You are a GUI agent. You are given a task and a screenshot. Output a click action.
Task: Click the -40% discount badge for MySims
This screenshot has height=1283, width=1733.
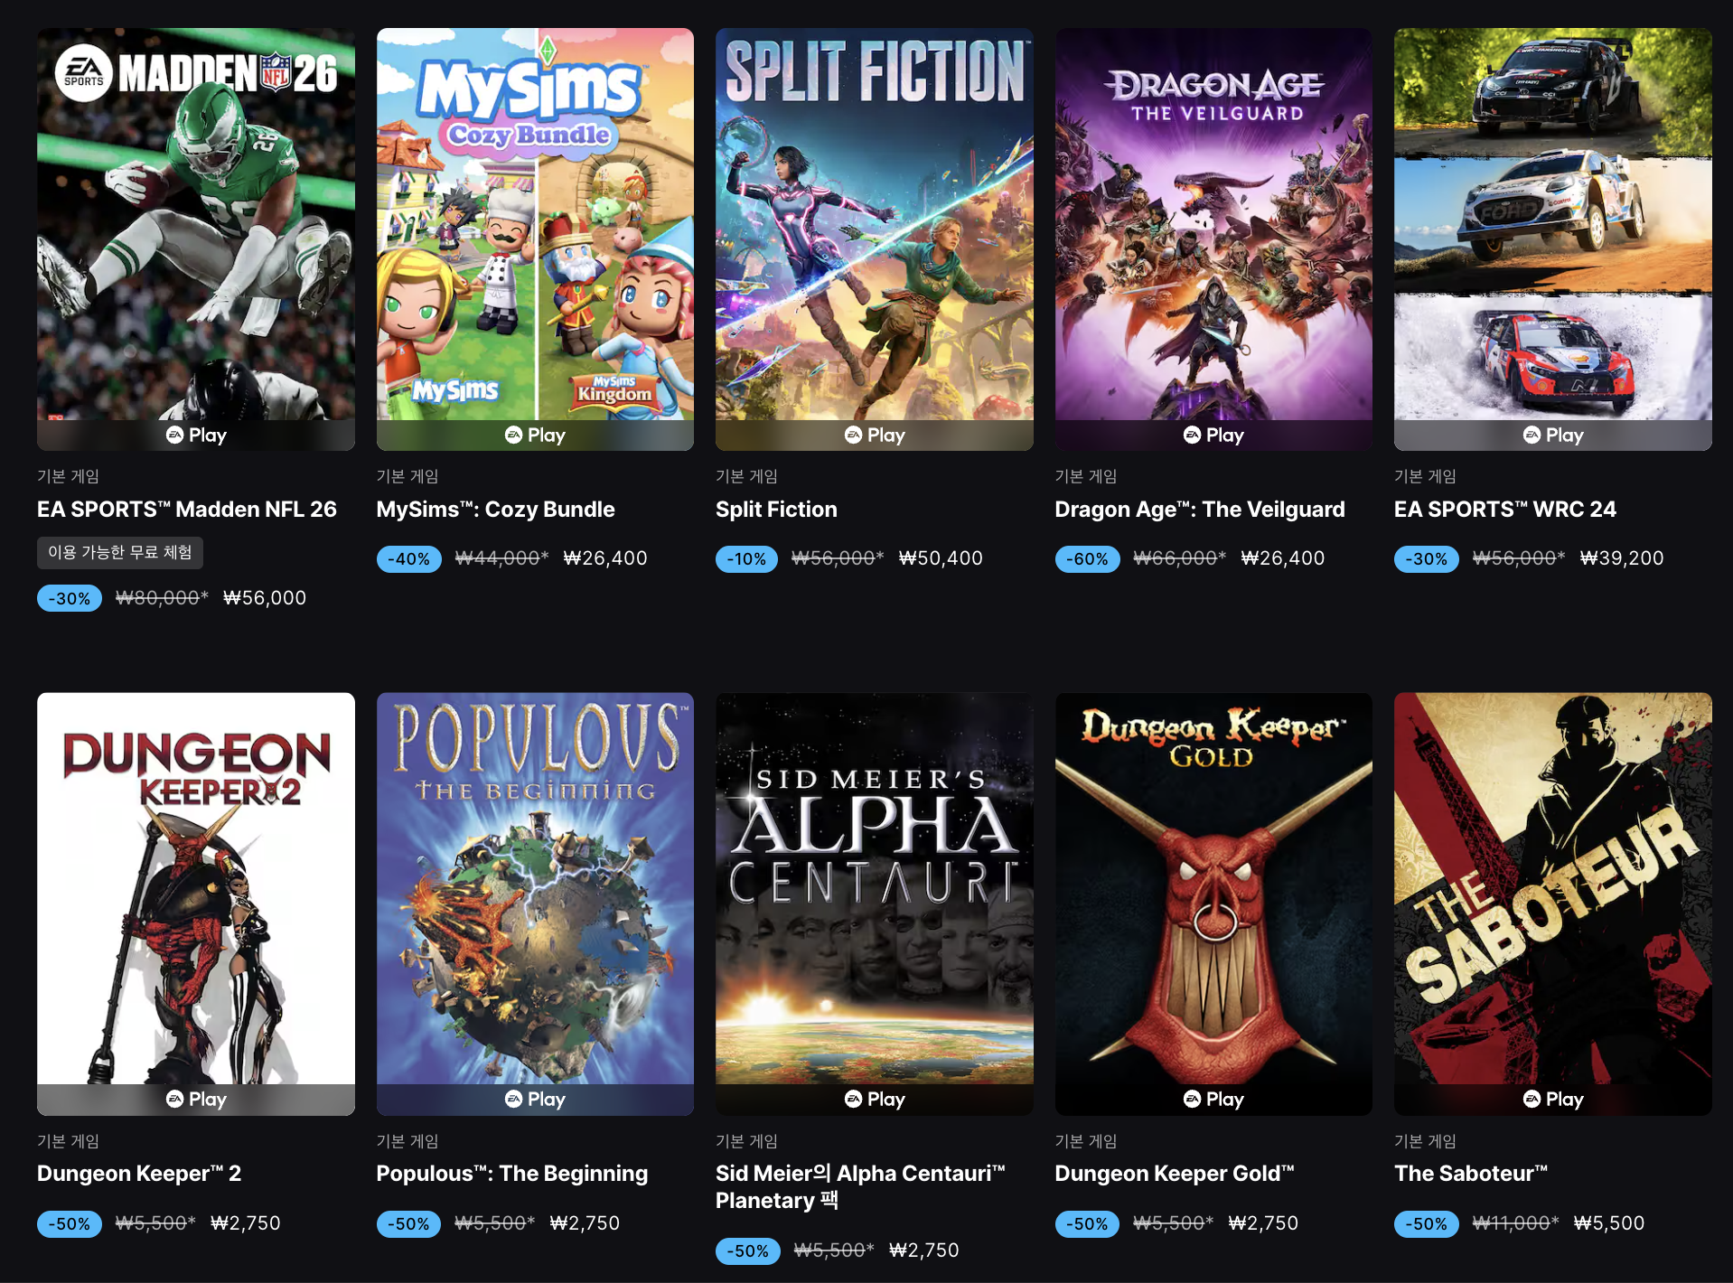tap(408, 559)
